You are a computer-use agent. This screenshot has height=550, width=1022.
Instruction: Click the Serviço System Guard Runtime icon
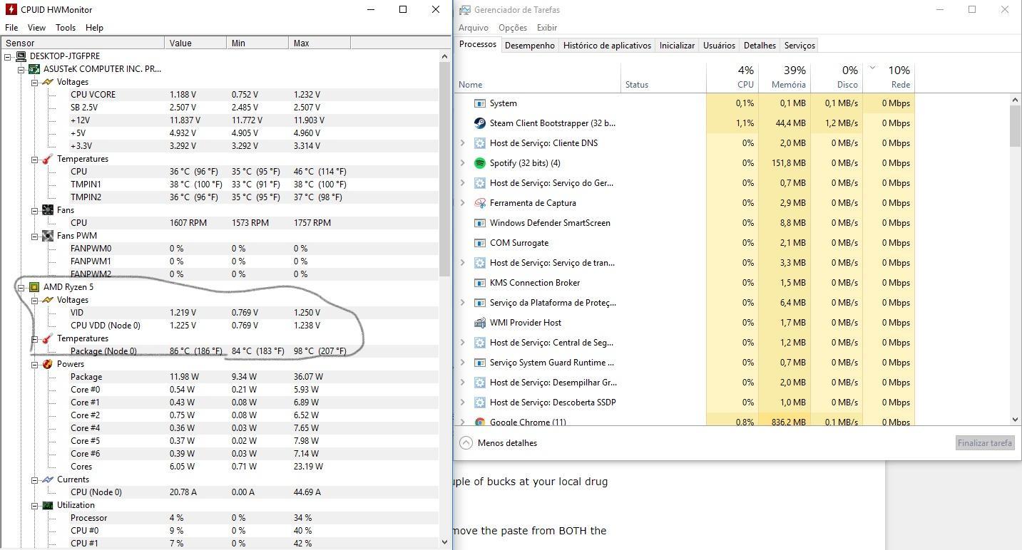pyautogui.click(x=480, y=363)
